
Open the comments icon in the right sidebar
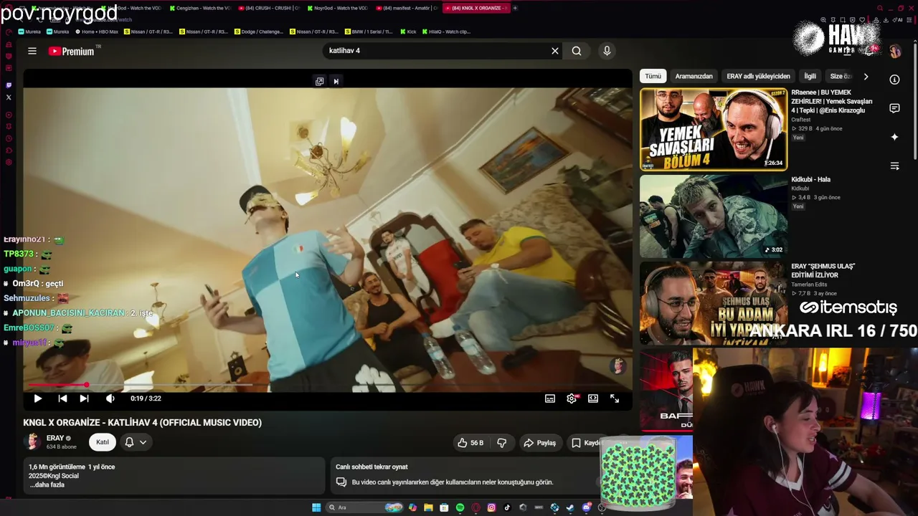894,108
